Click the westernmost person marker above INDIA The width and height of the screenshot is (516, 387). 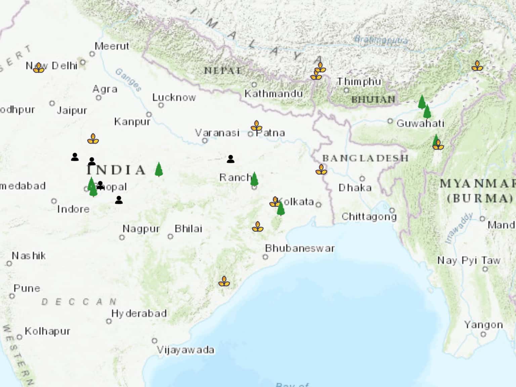(75, 157)
